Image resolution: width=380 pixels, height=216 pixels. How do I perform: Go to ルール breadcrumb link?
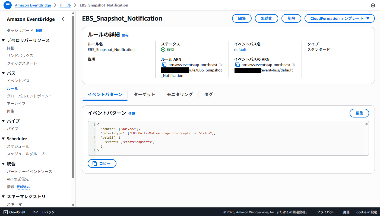[x=65, y=5]
